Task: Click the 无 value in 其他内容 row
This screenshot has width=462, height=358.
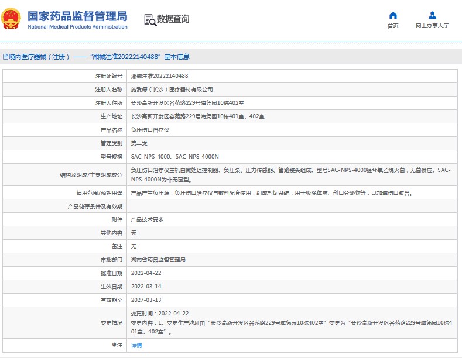Action: [134, 233]
